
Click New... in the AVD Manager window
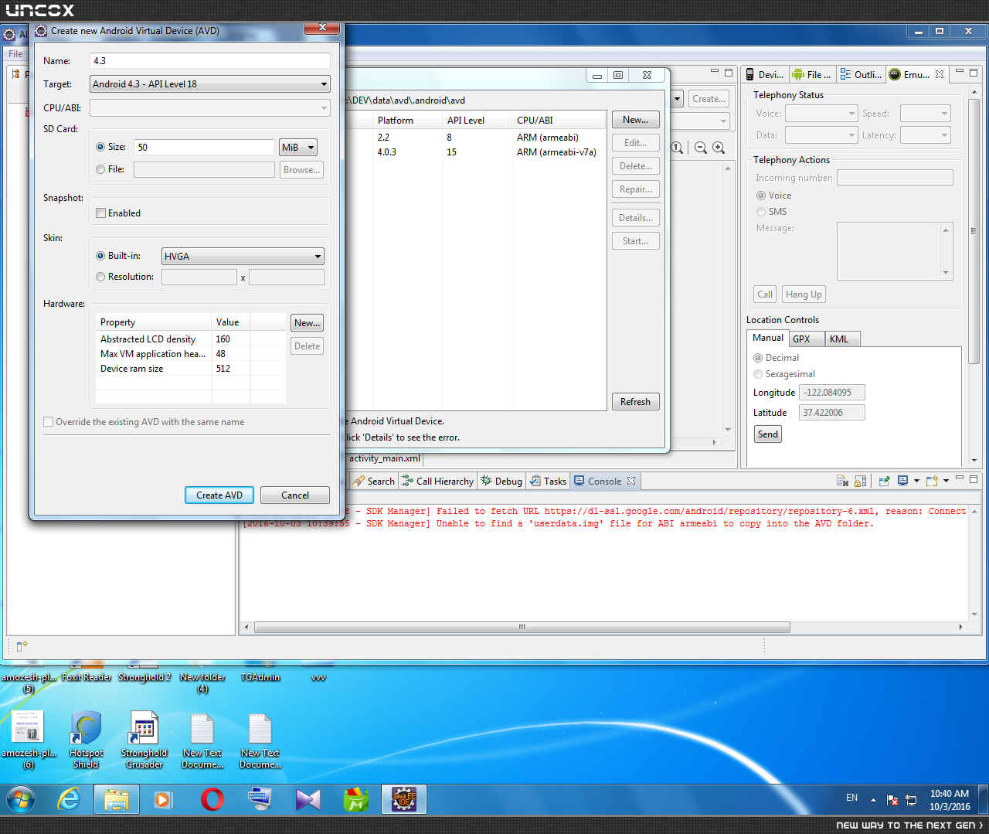636,120
